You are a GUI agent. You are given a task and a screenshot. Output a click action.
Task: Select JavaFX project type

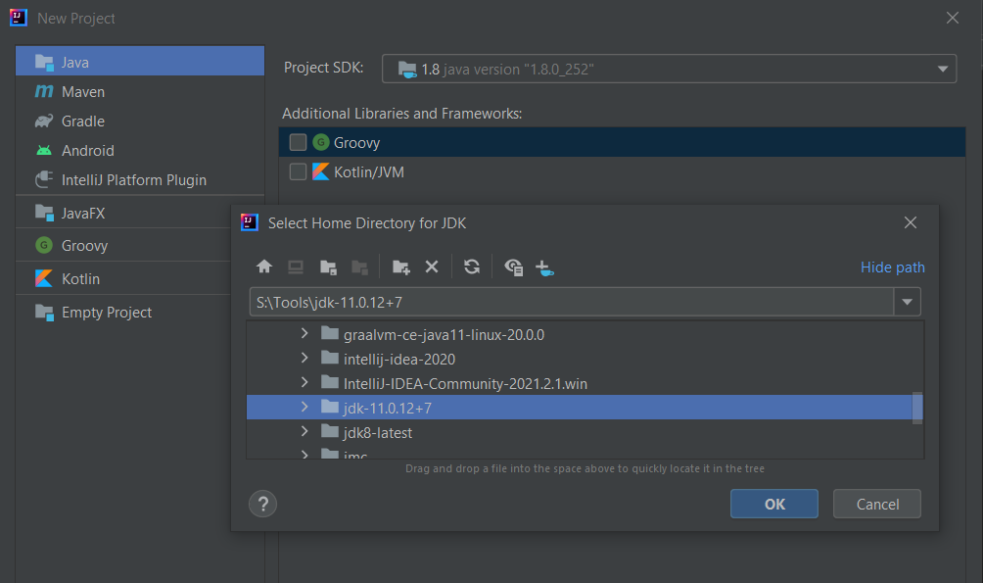click(x=123, y=214)
